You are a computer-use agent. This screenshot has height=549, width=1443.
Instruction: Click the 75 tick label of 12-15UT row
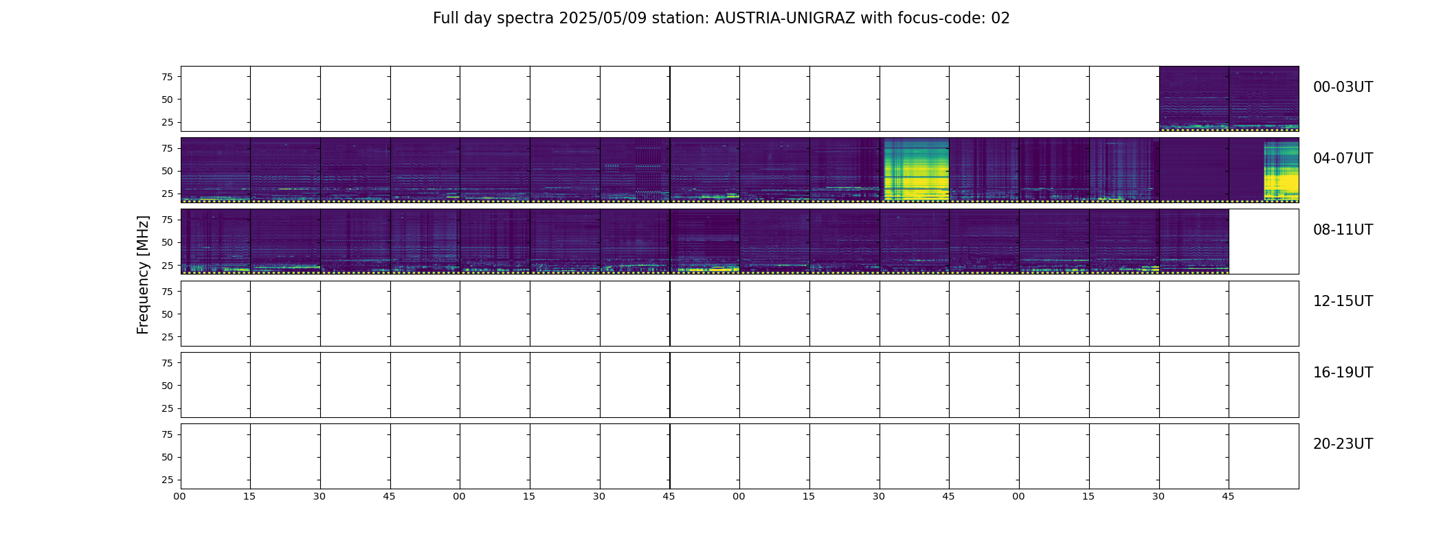[x=167, y=292]
